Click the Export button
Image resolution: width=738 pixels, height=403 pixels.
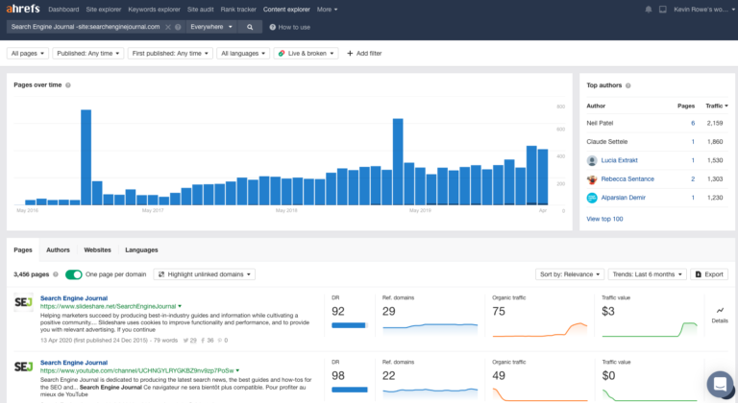pyautogui.click(x=709, y=274)
